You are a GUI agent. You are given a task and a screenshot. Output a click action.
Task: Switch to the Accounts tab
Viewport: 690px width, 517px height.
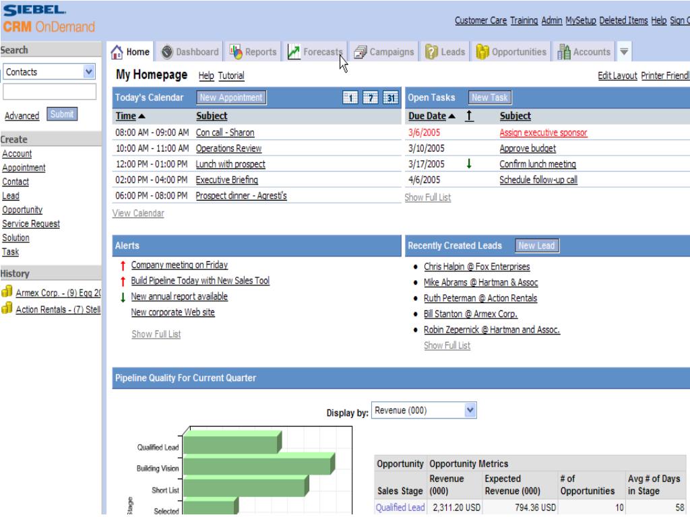tap(584, 52)
